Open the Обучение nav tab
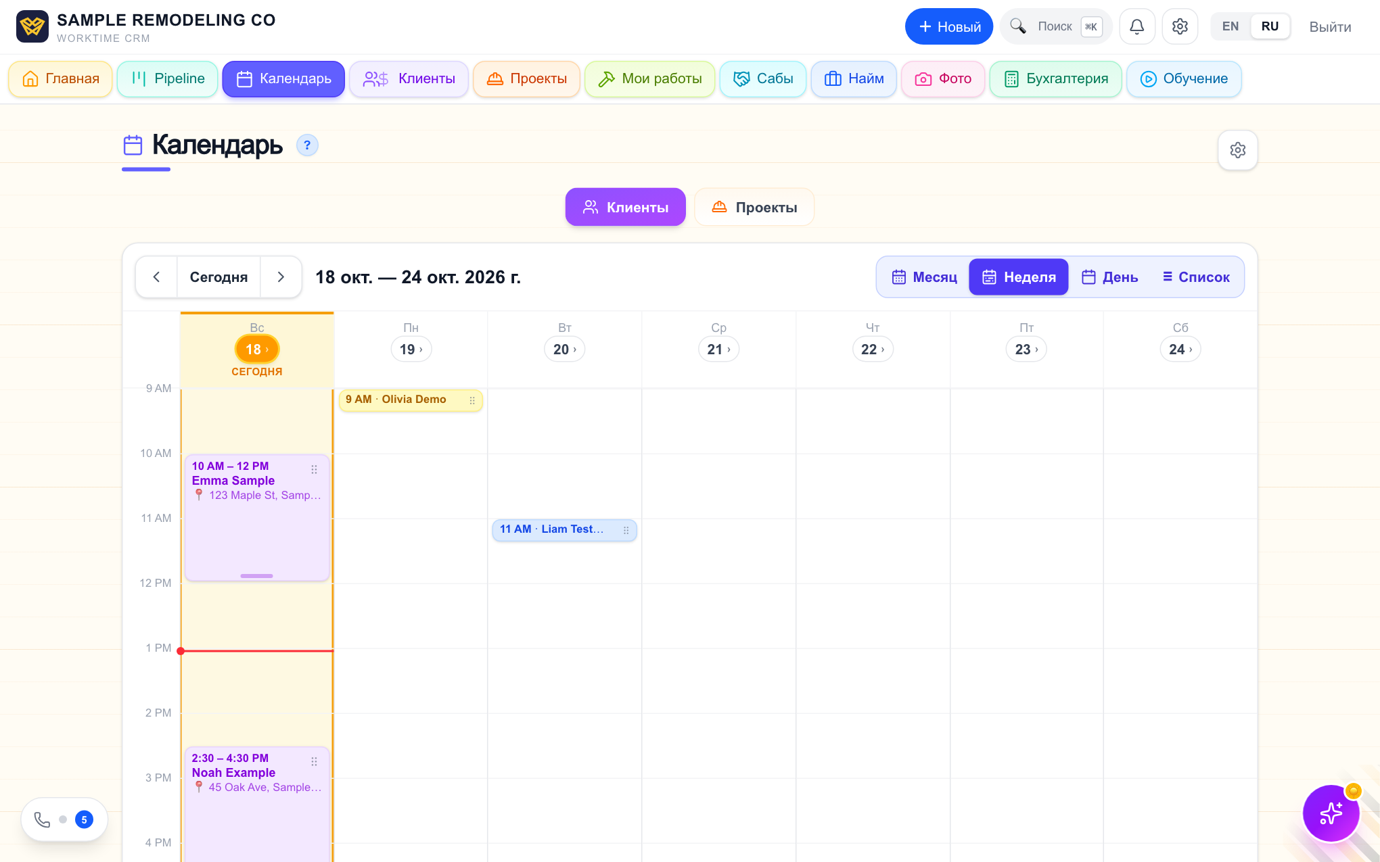Viewport: 1380px width, 862px height. [1184, 79]
